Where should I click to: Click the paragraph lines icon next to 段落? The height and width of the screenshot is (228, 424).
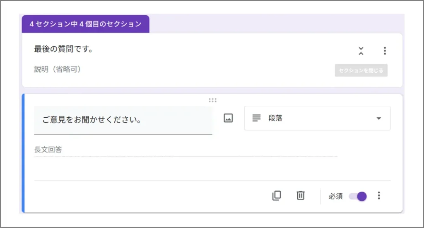(x=257, y=118)
